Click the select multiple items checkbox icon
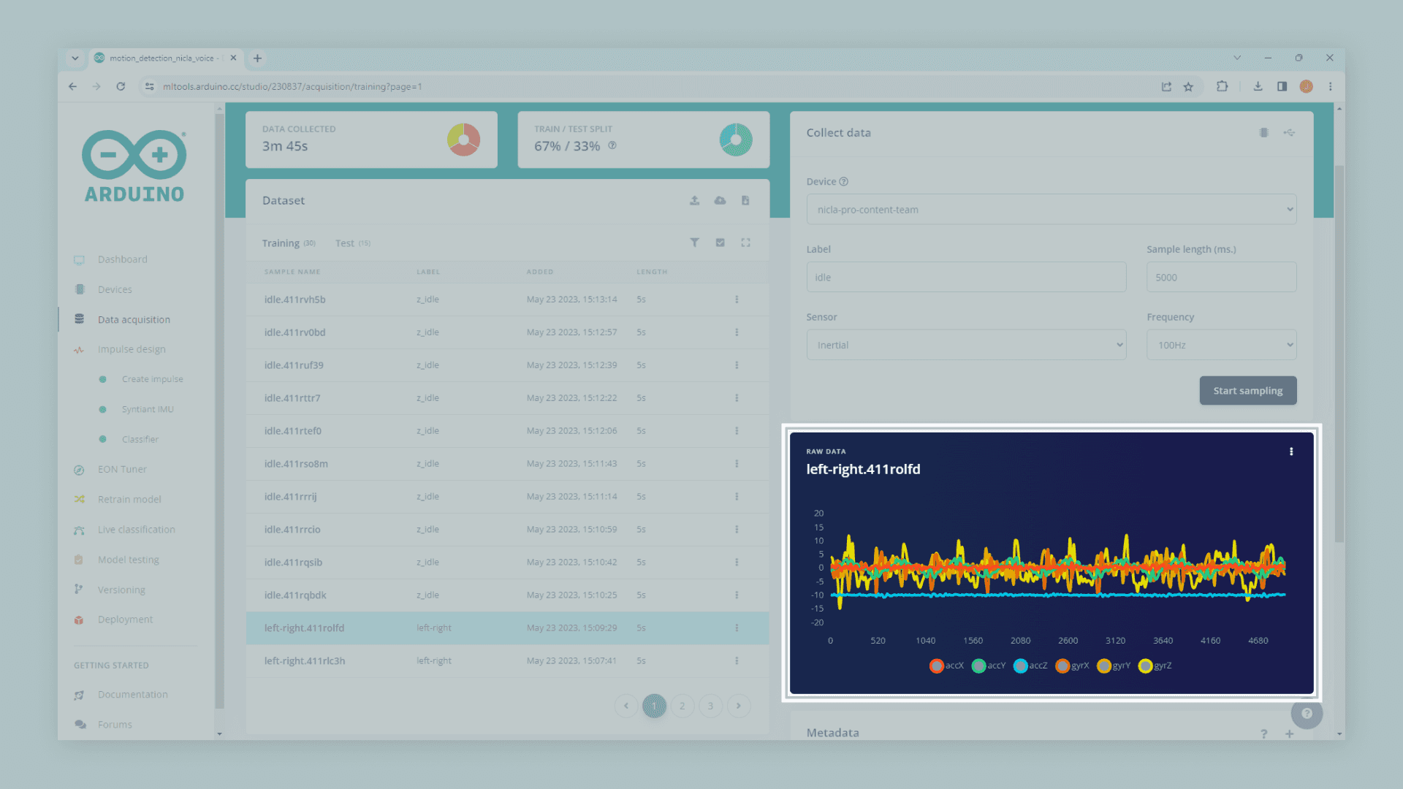 tap(720, 243)
